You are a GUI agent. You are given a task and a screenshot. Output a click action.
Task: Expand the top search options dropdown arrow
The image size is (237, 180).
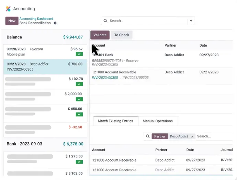(191, 21)
